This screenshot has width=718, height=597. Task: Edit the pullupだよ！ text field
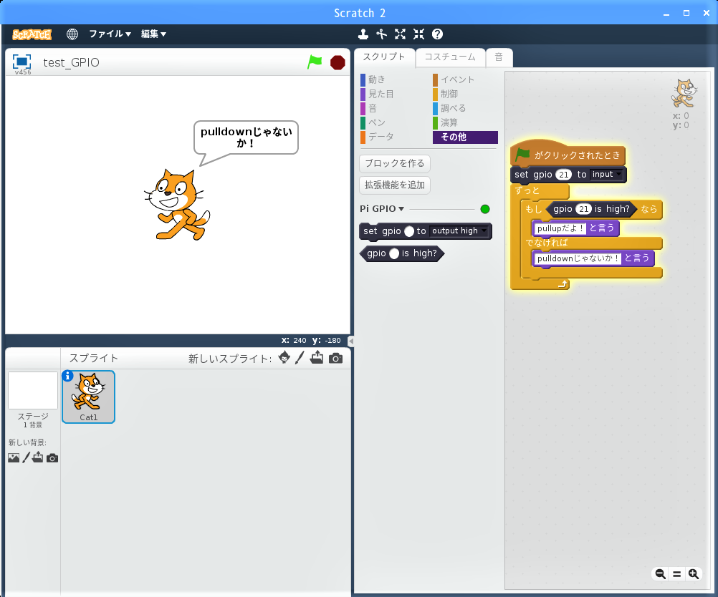(560, 228)
